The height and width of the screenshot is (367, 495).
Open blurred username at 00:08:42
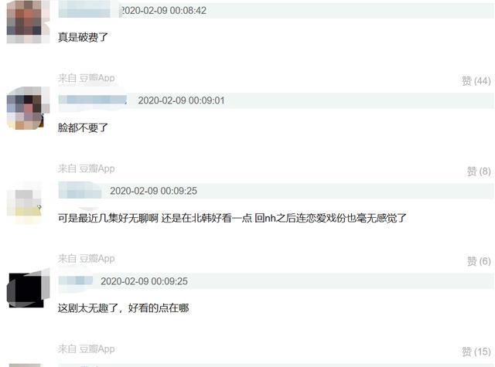coord(84,10)
